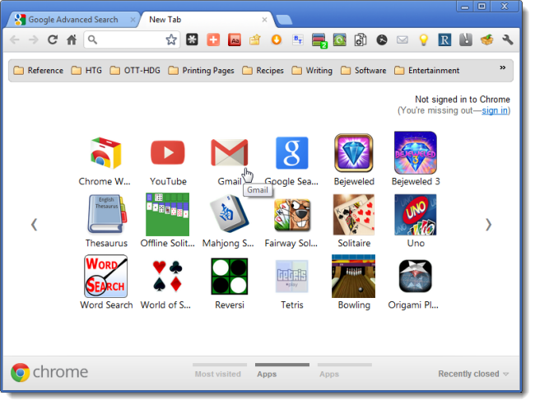Screen dimensions: 535x405
Task: Open the Chrome Web Store app
Action: coord(105,152)
